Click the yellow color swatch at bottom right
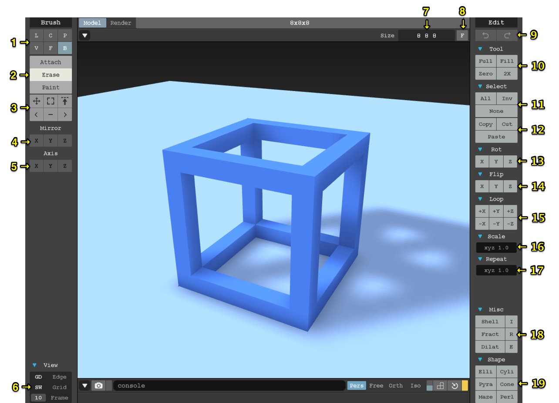 (x=465, y=386)
